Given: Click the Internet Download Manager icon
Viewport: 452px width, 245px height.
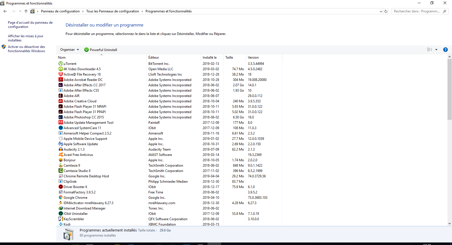Looking at the screenshot, I should (60, 208).
